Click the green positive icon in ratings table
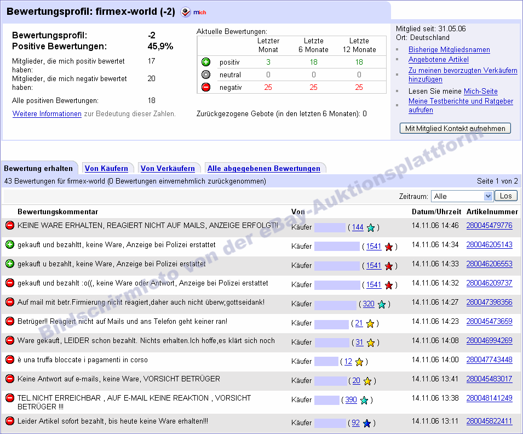This screenshot has width=523, height=434. click(206, 62)
